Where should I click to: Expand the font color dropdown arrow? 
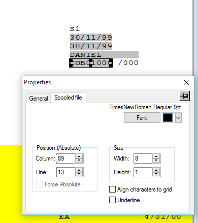coord(178,118)
